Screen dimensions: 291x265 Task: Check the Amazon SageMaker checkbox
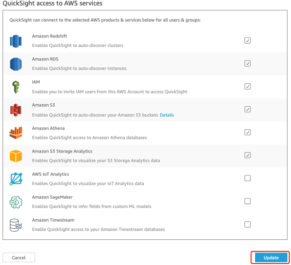pyautogui.click(x=247, y=201)
